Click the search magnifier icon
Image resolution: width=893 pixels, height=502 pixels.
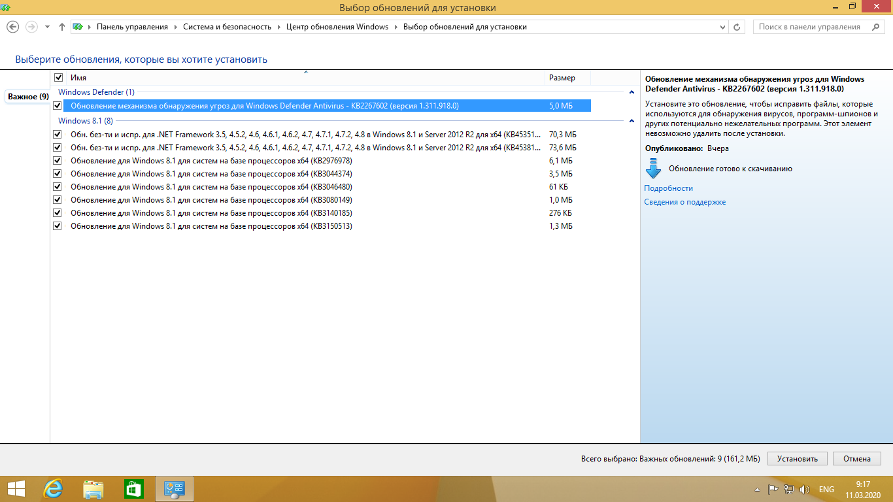pyautogui.click(x=875, y=27)
